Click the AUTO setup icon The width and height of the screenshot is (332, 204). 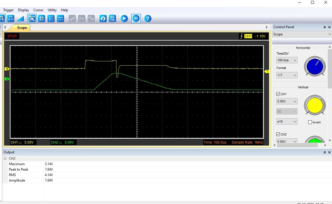point(112,19)
